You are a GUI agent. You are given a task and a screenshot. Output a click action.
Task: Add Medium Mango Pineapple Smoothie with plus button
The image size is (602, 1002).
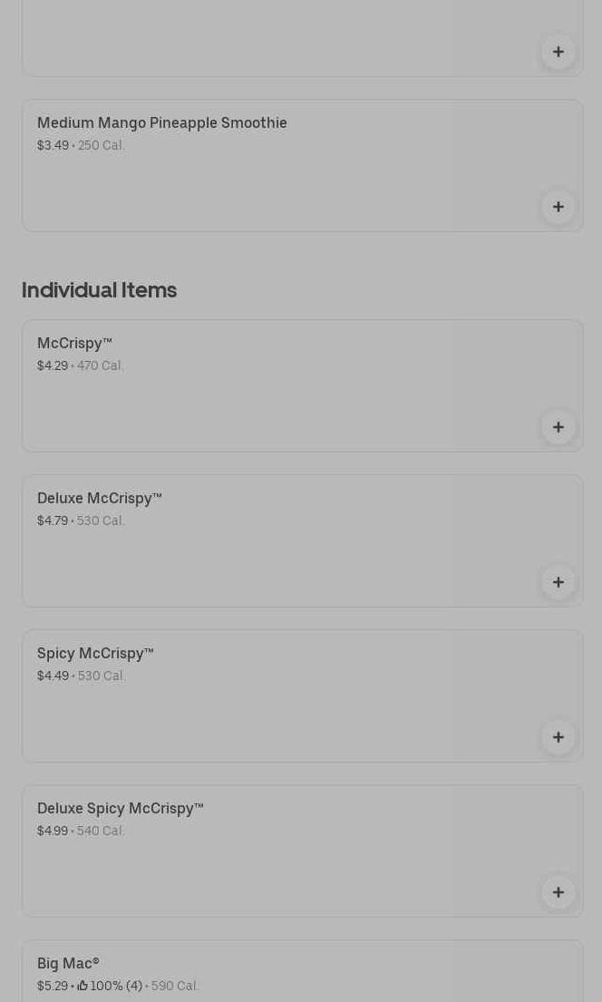pyautogui.click(x=558, y=207)
